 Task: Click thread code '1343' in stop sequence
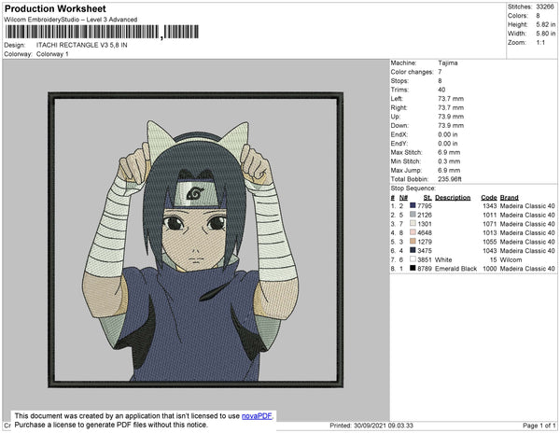[x=490, y=206]
